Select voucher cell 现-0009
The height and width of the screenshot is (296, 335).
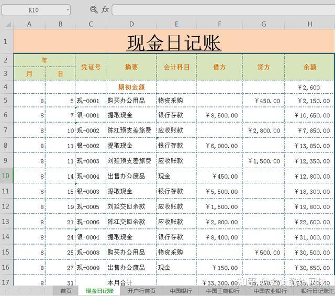tap(91, 268)
